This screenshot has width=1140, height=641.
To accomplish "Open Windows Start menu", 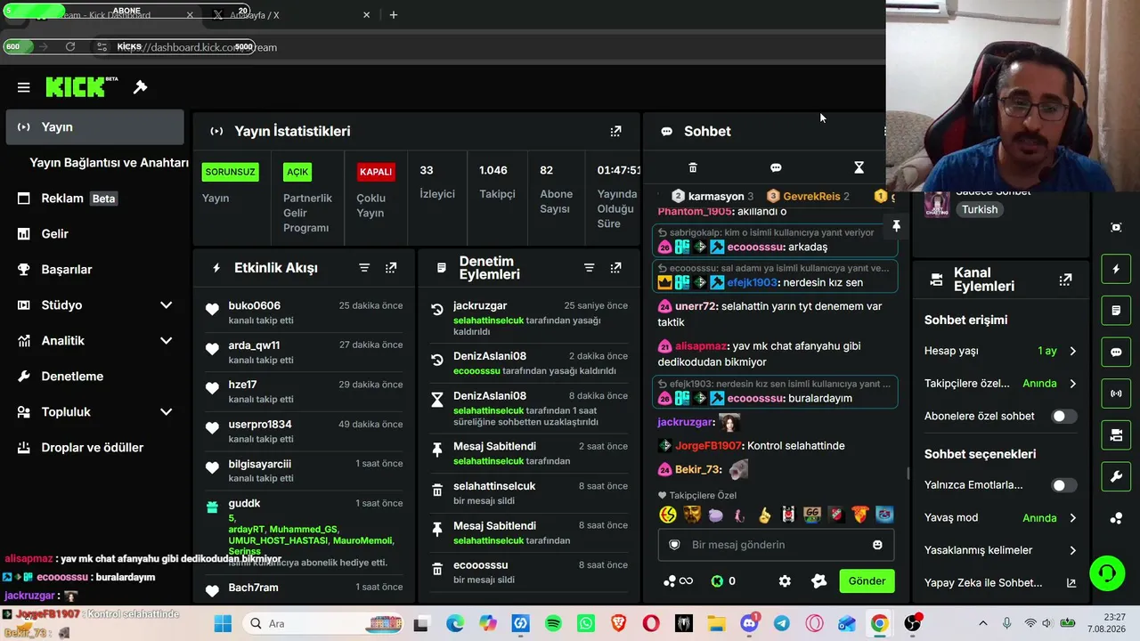I will tap(223, 623).
